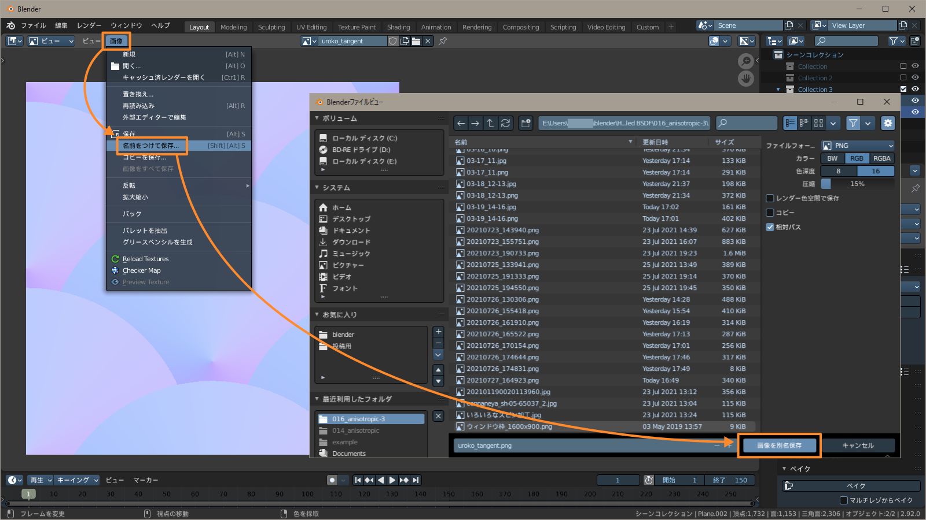Click the file name field uroko_tangent.png
The width and height of the screenshot is (926, 520).
[x=594, y=445]
